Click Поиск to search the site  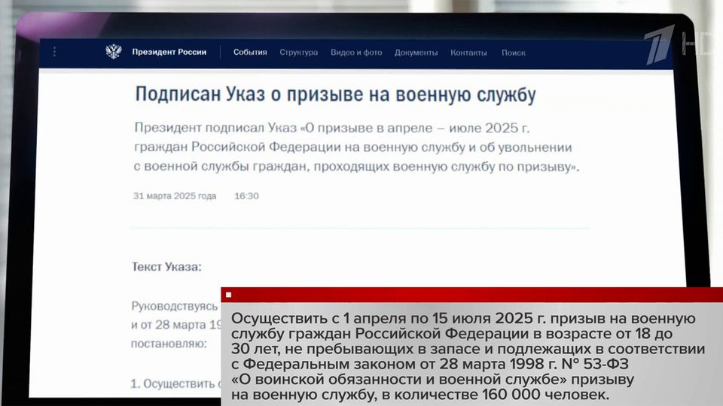[x=513, y=53]
